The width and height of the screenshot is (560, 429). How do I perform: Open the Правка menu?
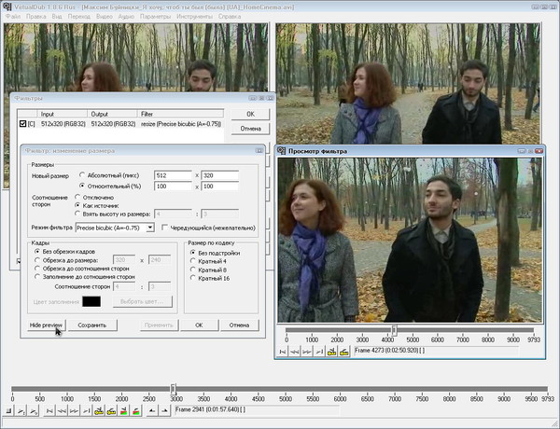click(x=36, y=17)
